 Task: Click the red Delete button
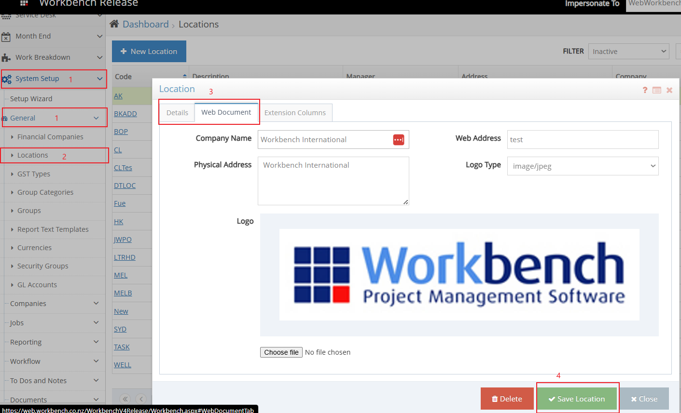pyautogui.click(x=507, y=399)
